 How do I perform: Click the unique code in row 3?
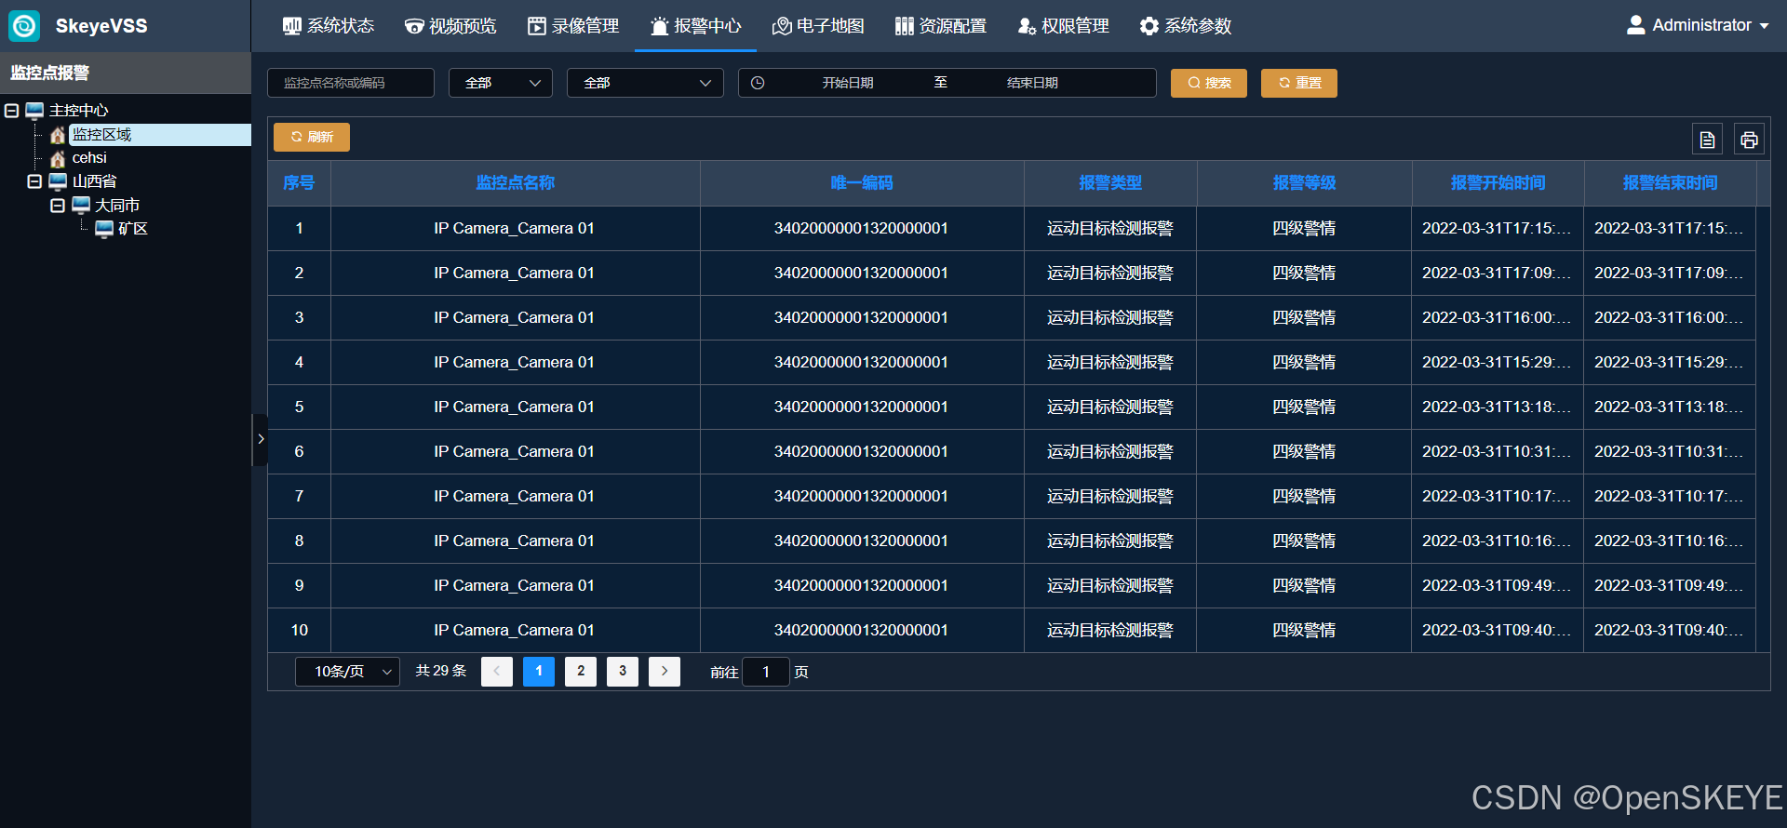(x=861, y=317)
